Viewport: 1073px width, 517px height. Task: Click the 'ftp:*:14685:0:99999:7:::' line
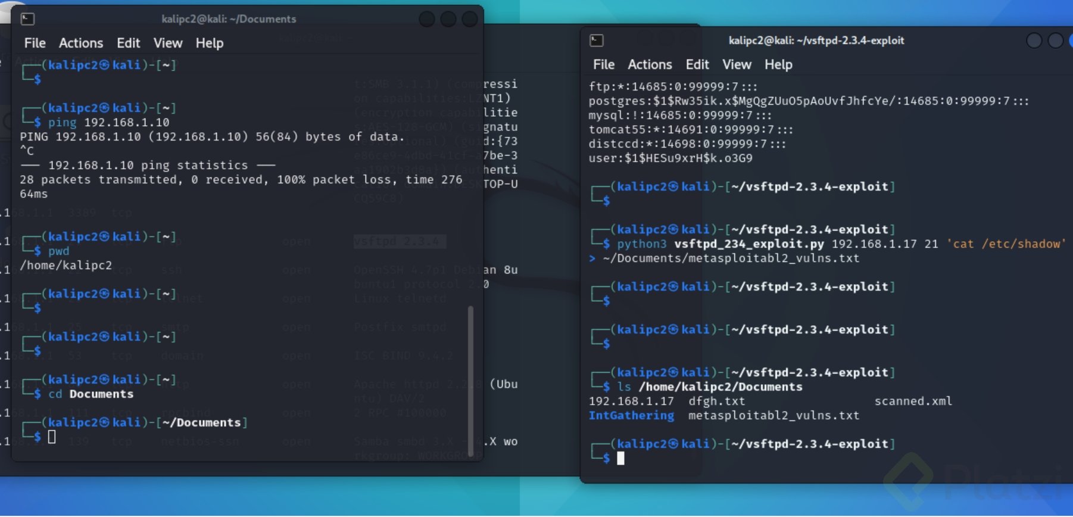tap(673, 86)
